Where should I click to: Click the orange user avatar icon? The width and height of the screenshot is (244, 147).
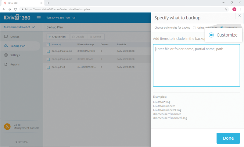7,127
